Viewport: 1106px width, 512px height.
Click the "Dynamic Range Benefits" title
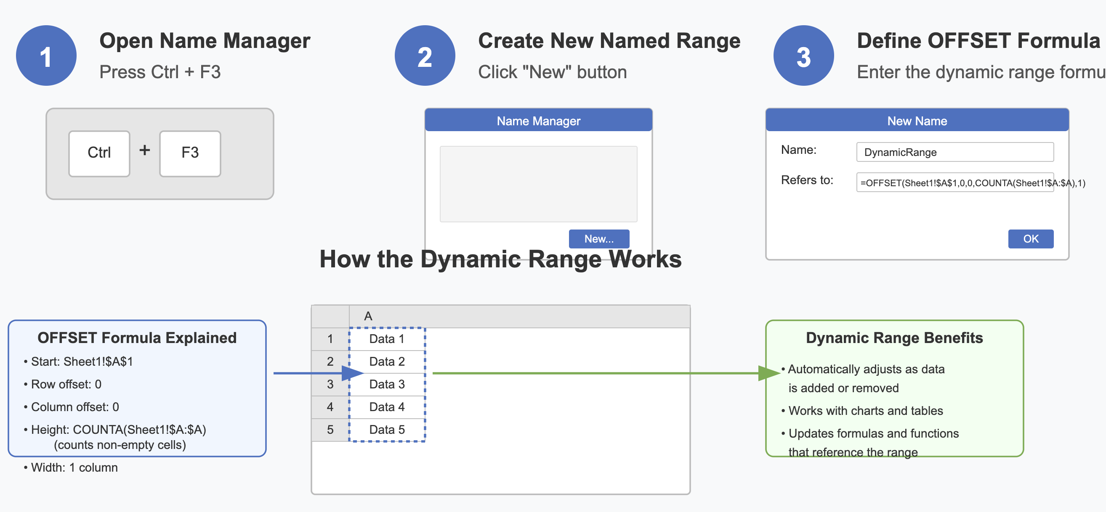click(x=894, y=338)
